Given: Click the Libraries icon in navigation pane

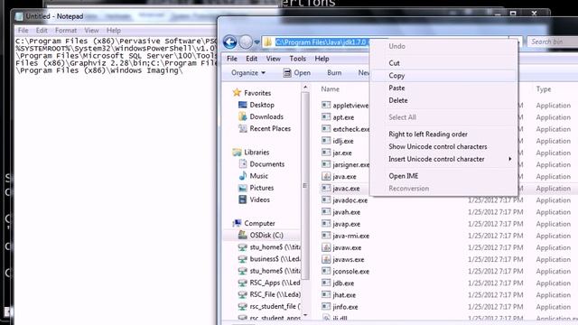Looking at the screenshot, I should click(x=237, y=153).
